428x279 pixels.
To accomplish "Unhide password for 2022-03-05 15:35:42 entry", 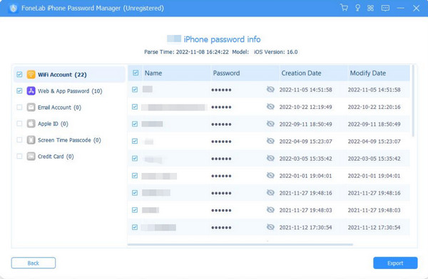I will (270, 158).
